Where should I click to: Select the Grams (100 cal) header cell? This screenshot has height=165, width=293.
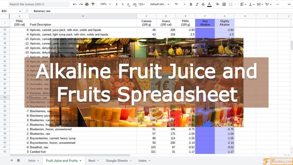166,23
